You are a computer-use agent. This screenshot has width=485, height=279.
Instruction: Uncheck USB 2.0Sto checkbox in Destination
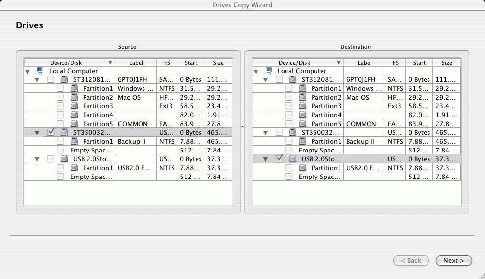pos(279,159)
